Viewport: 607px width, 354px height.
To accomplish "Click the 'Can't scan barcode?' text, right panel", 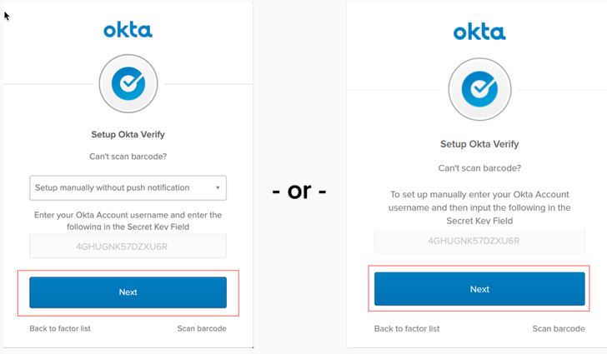I will (x=479, y=167).
